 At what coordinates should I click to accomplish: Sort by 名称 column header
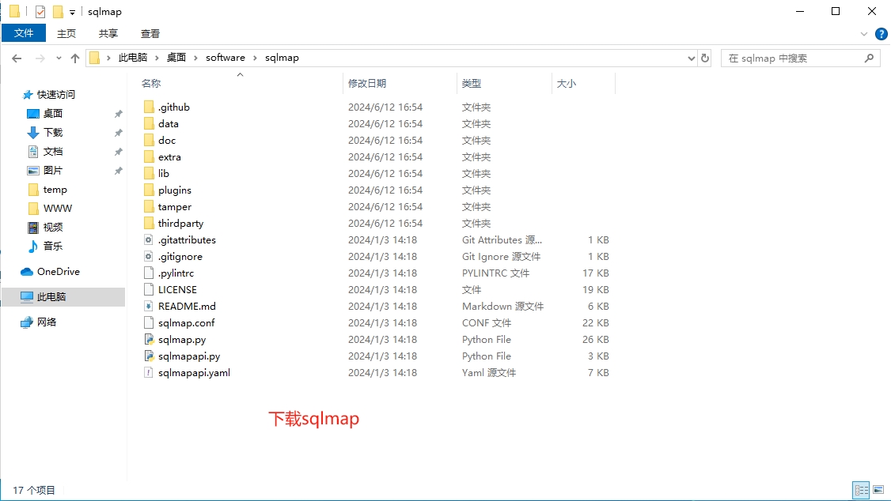151,84
